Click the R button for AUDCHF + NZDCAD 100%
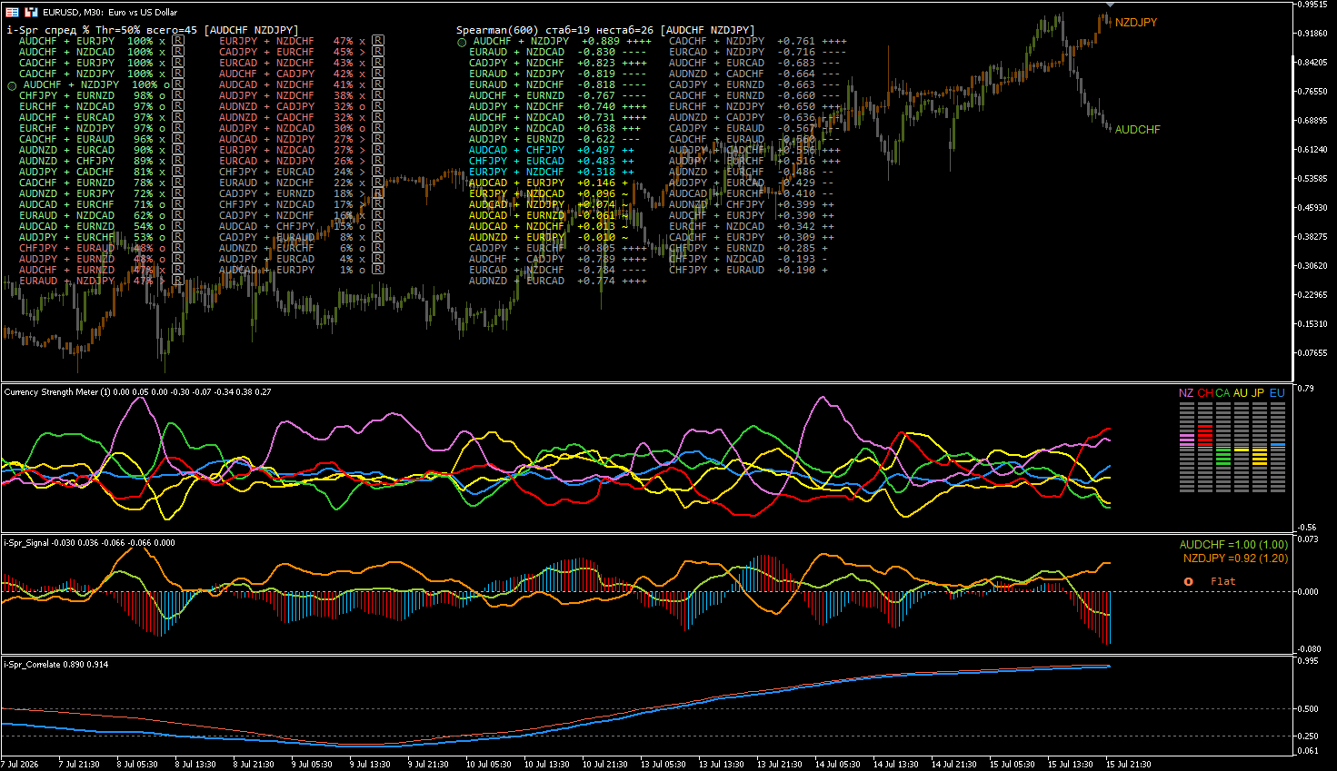 pyautogui.click(x=178, y=52)
